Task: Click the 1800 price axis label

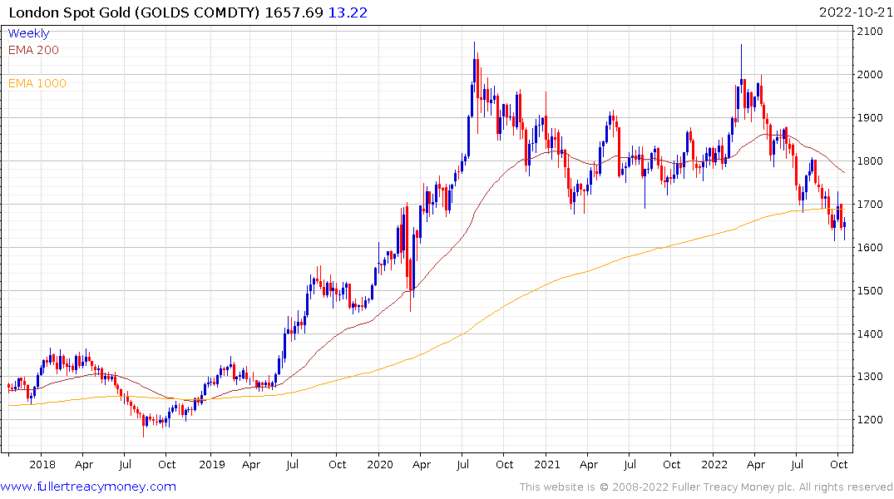Action: coord(870,161)
